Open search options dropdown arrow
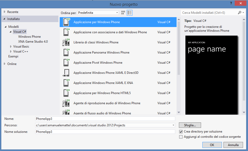 tap(243, 13)
